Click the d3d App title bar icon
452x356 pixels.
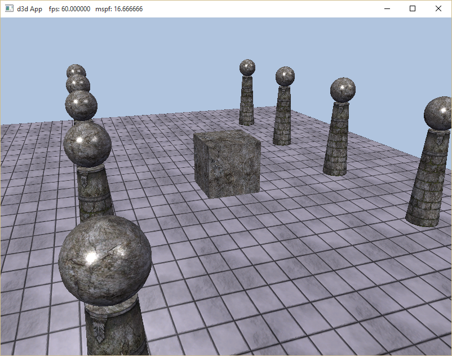pos(9,9)
